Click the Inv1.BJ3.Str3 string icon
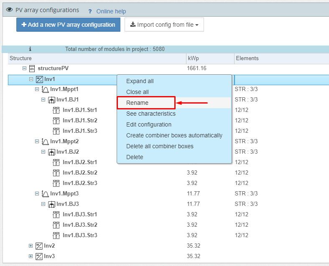Image resolution: width=329 pixels, height=266 pixels. tap(56, 236)
